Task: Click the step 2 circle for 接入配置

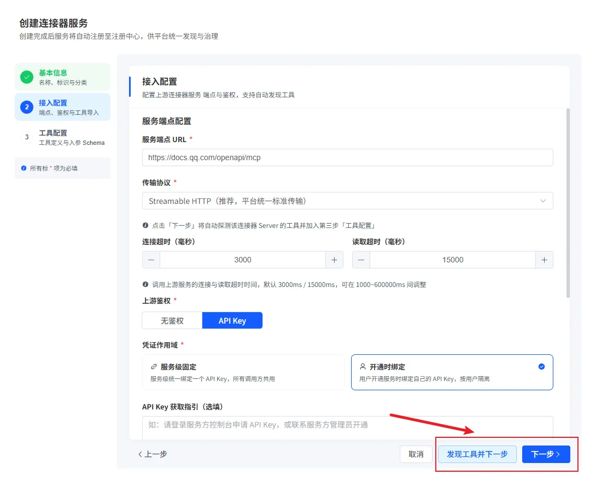Action: pos(27,107)
